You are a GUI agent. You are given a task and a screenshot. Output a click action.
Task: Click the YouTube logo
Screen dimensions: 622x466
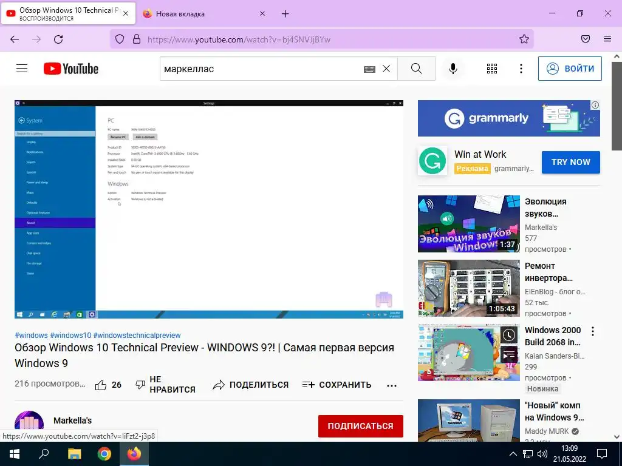click(71, 69)
